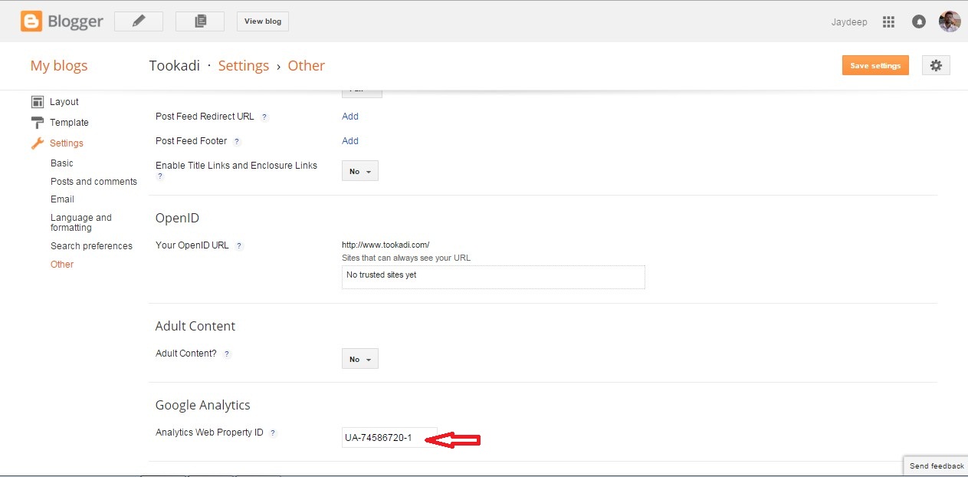Click the trusted sites list box
Viewport: 968px width, 477px height.
pyautogui.click(x=494, y=277)
